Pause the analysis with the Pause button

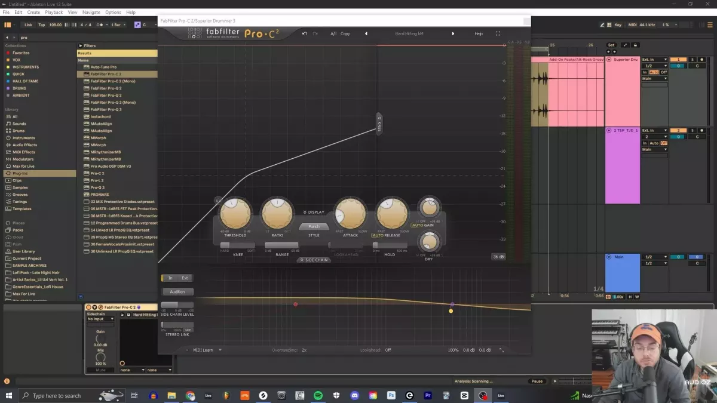pyautogui.click(x=537, y=381)
